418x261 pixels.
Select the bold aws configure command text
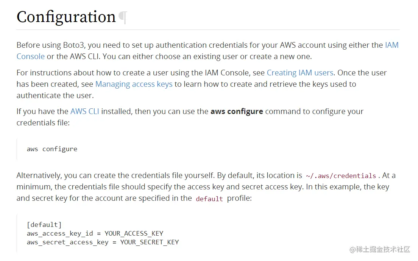click(237, 111)
